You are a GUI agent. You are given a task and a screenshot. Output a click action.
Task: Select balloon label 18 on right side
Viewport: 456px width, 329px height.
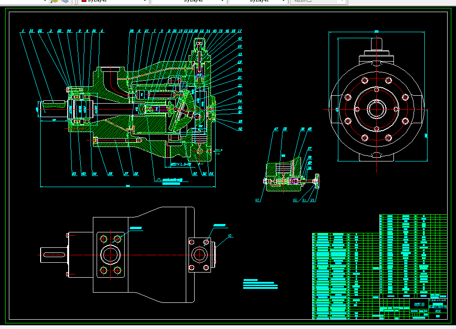click(240, 46)
